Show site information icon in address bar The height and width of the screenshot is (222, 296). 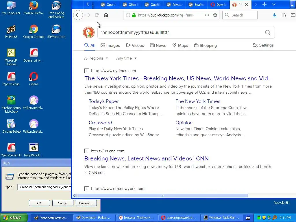tap(128, 15)
